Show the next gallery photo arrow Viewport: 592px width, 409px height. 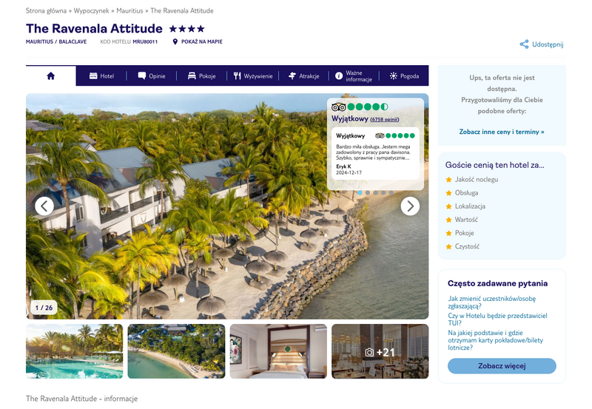(410, 206)
